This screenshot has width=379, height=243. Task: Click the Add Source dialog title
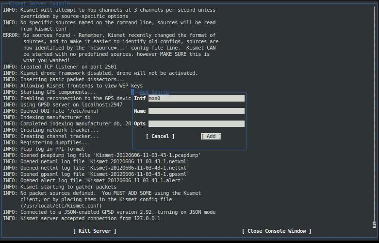[154, 92]
